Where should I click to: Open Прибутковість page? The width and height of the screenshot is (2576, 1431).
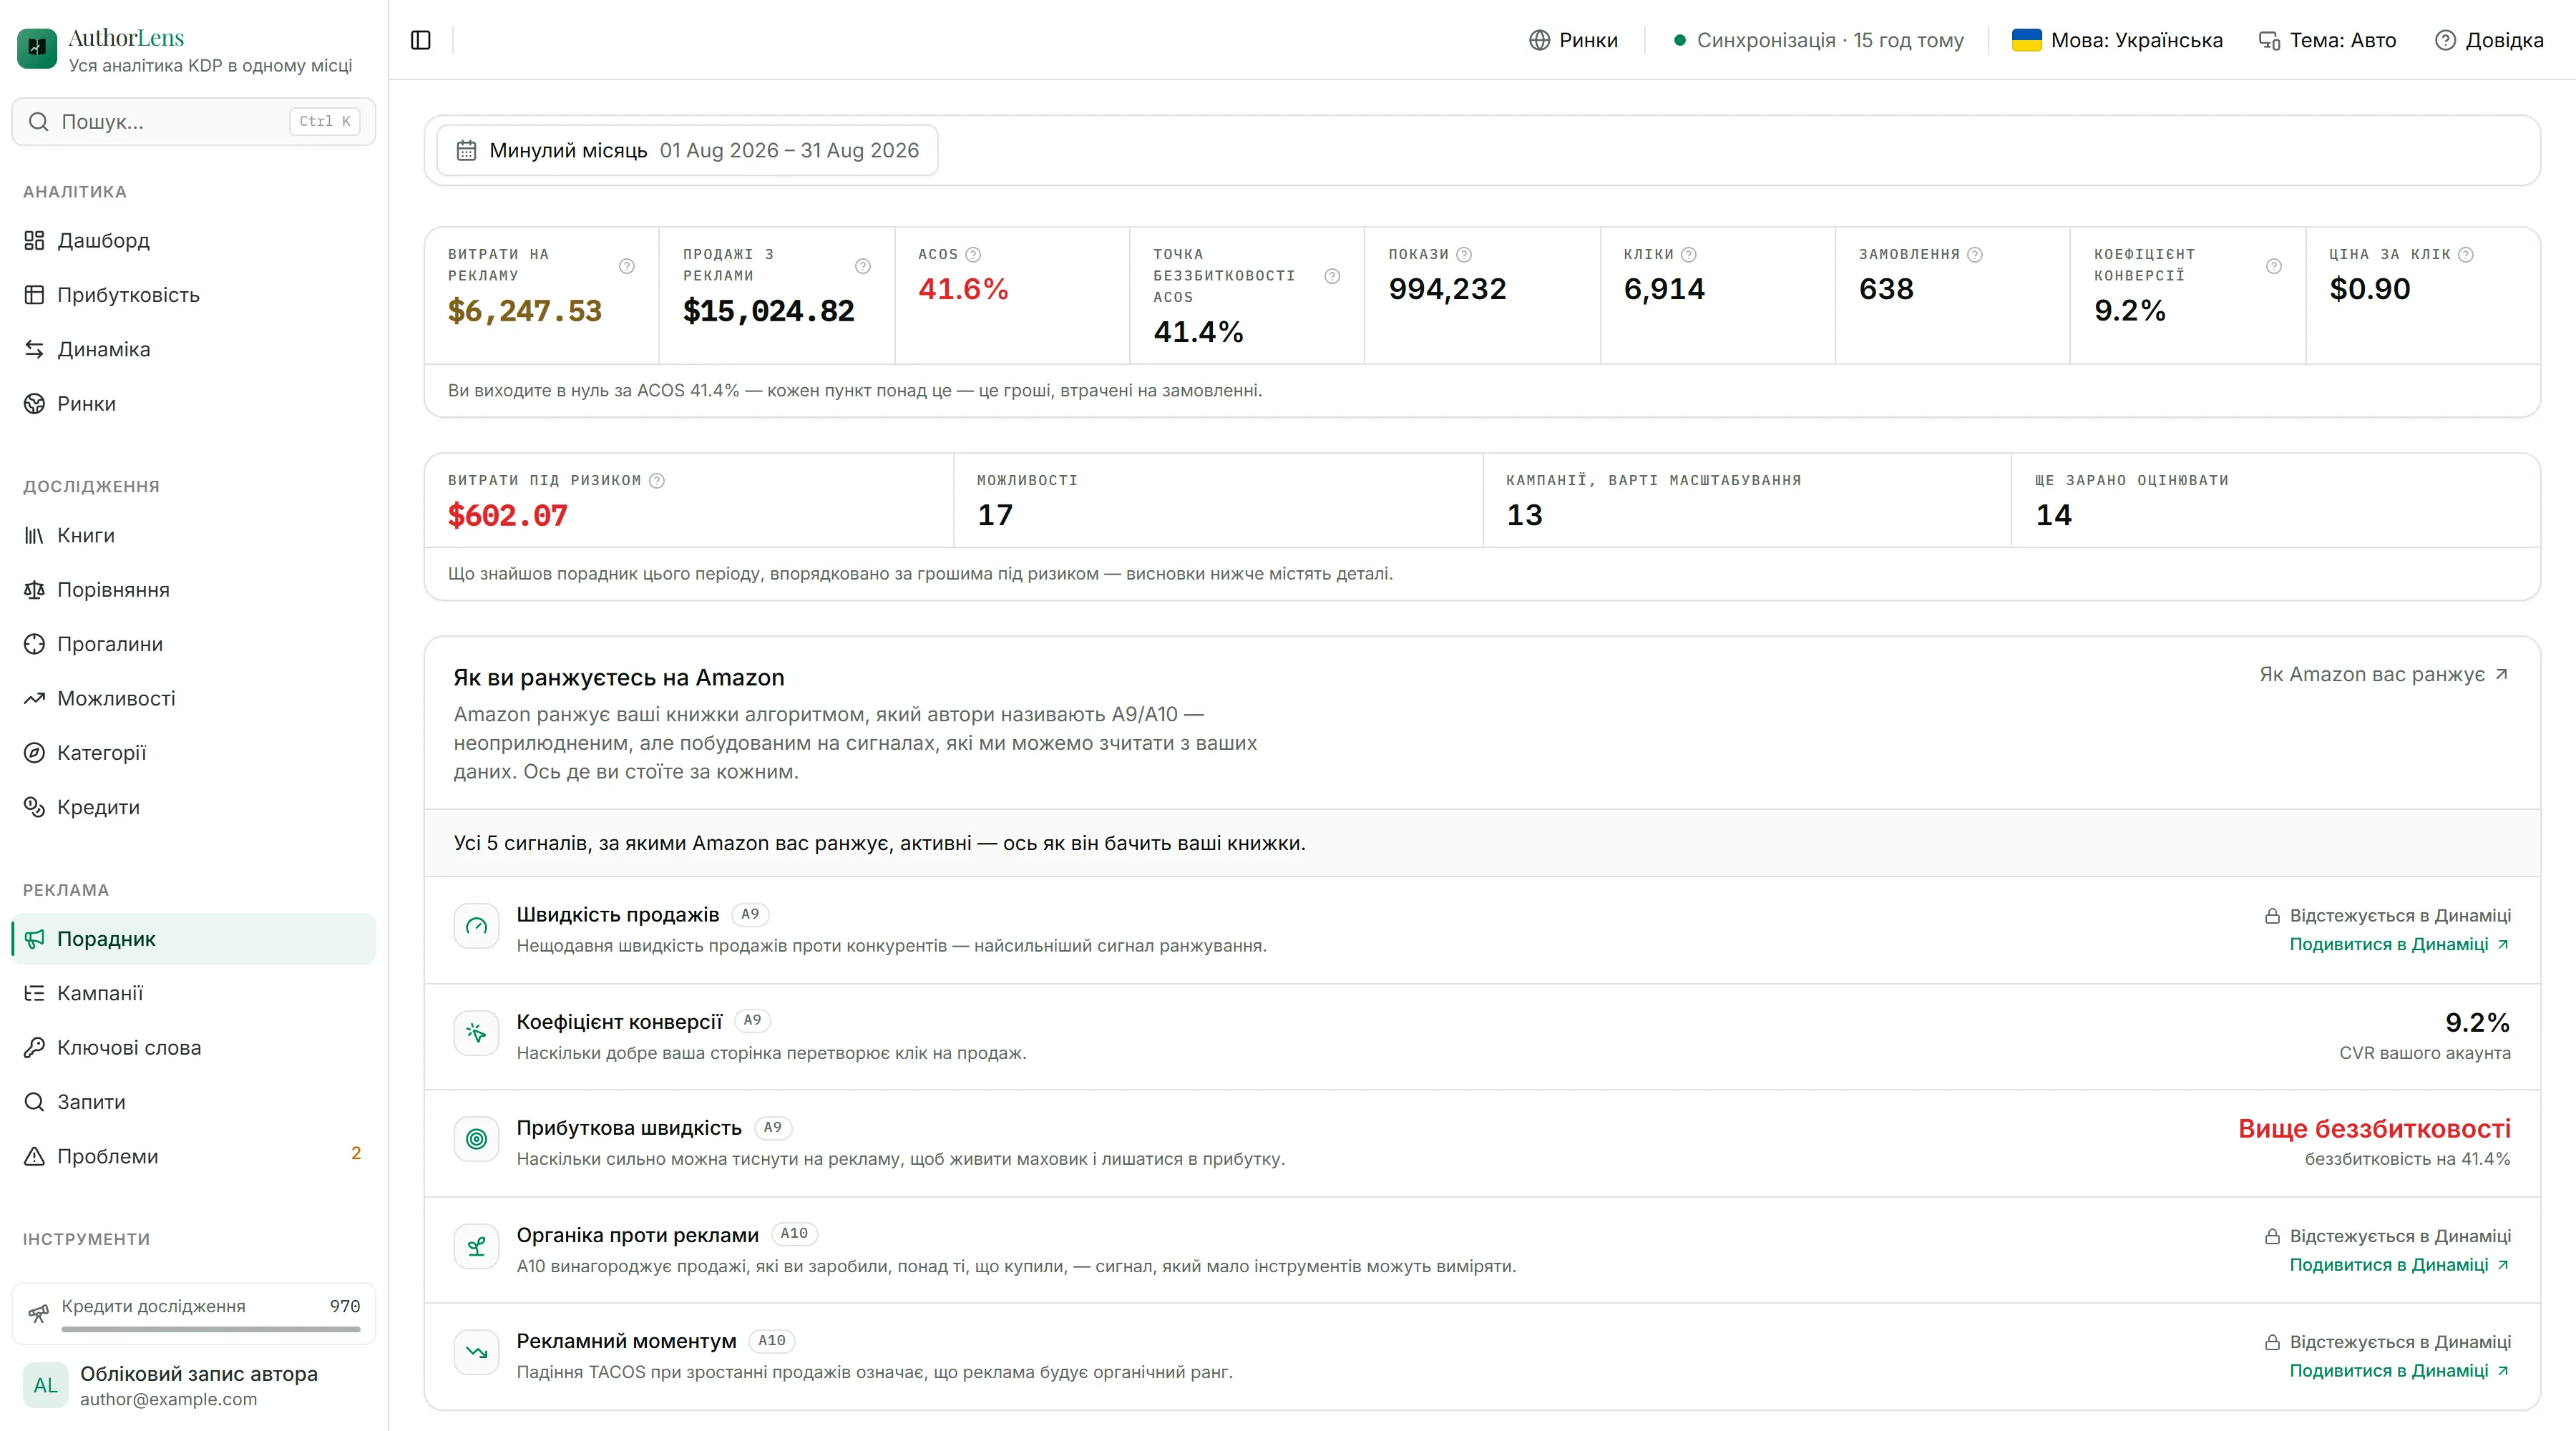[194, 295]
